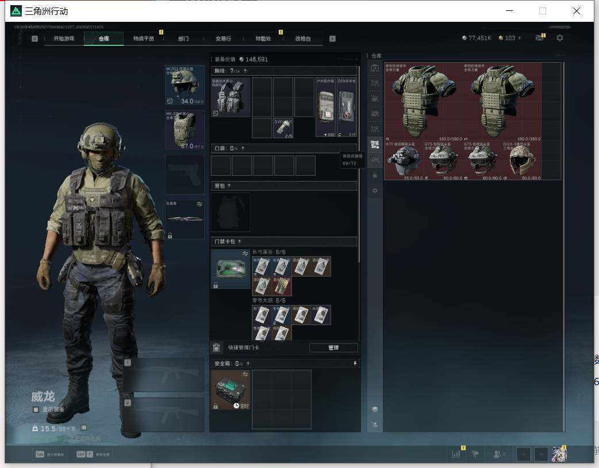Click the 长弓溪谷: 6/6 label

coord(269,252)
